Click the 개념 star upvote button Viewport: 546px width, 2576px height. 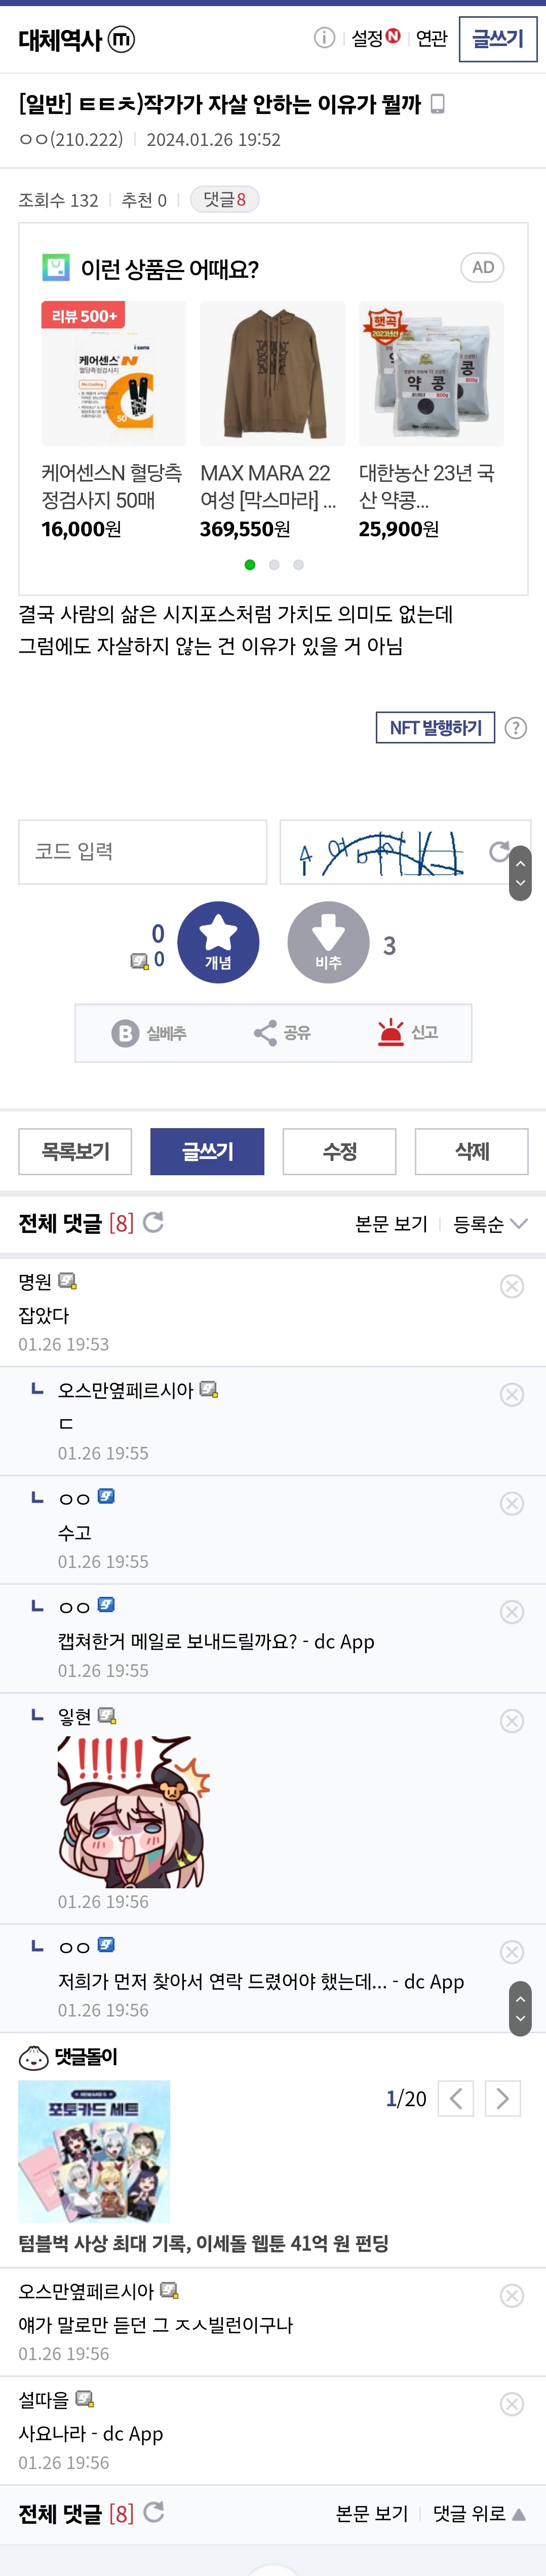pos(218,941)
